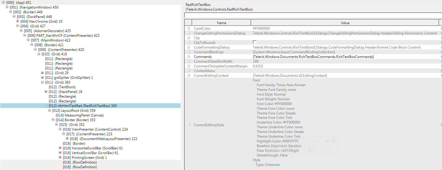The width and height of the screenshot is (442, 170).
Task: Click the property filter text box
Action: point(313,15)
